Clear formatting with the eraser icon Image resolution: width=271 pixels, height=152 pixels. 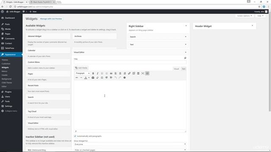tap(97, 78)
